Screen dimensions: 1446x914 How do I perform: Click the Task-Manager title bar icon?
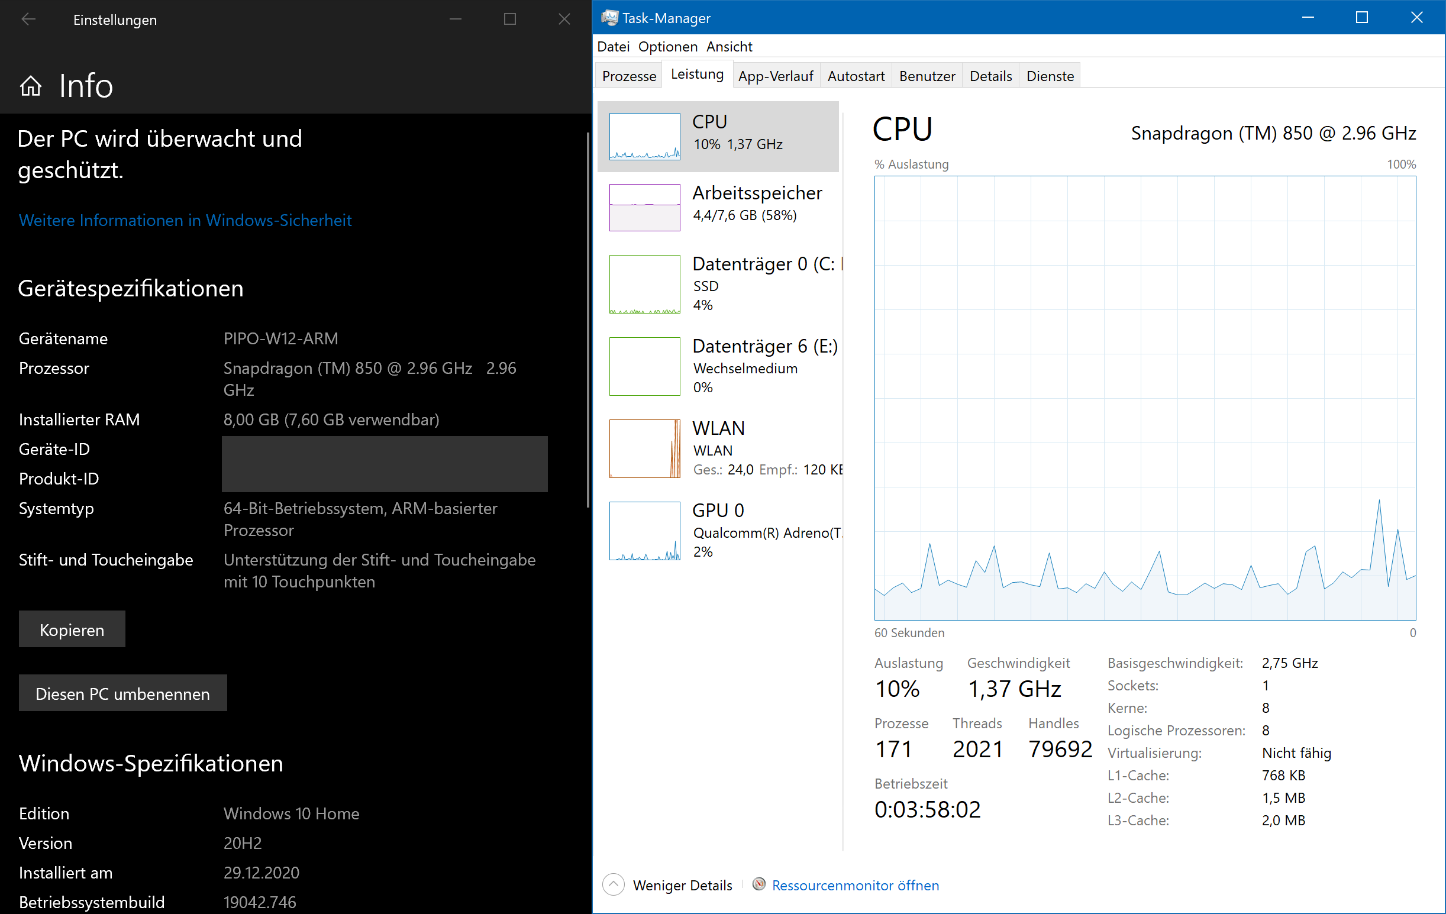[609, 18]
